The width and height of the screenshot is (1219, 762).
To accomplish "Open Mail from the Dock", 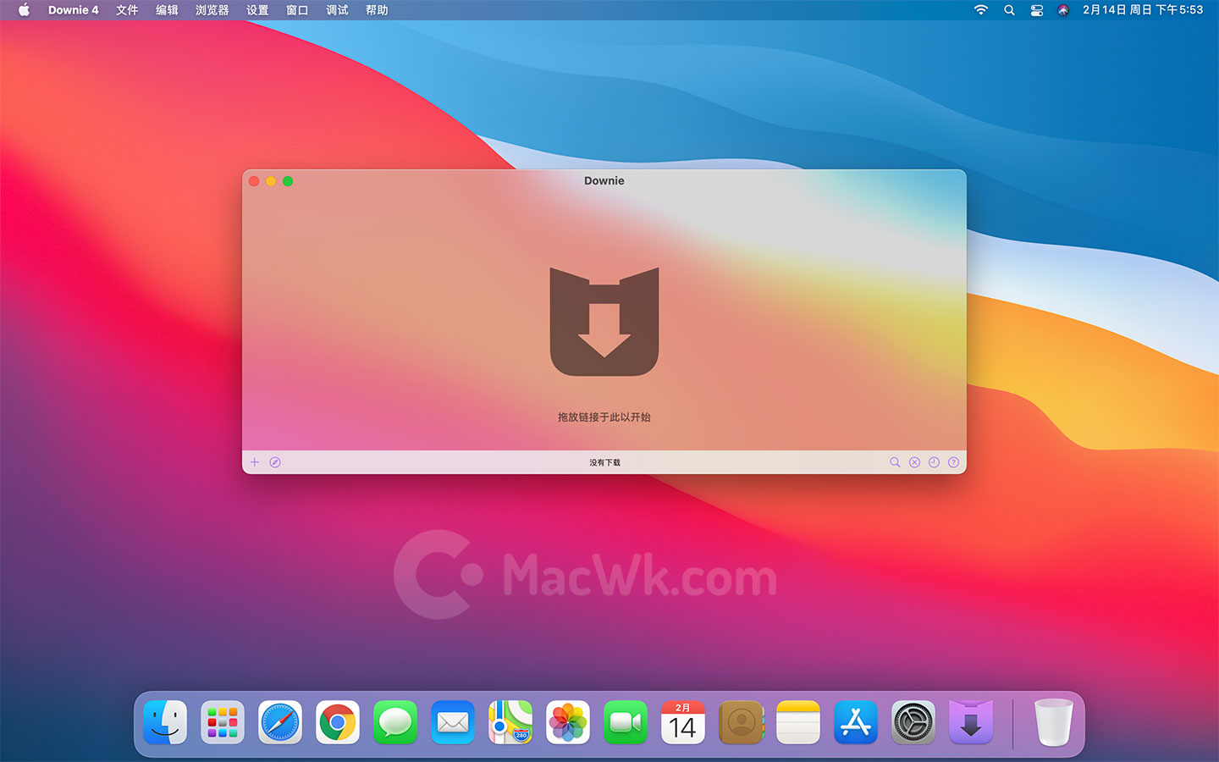I will 453,723.
